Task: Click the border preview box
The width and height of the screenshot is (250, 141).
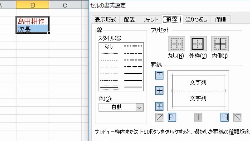Action: (198, 91)
